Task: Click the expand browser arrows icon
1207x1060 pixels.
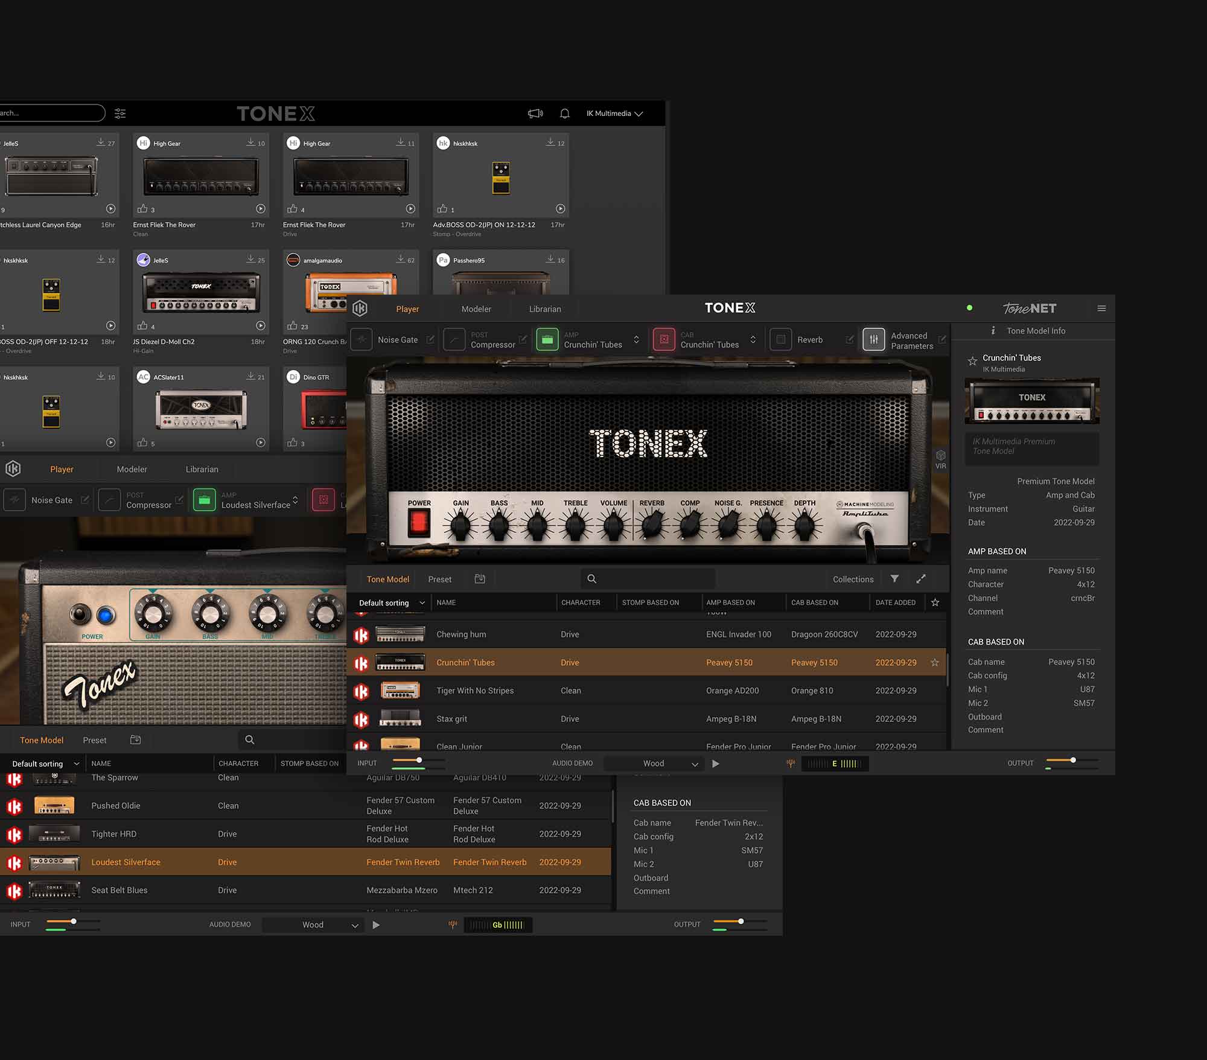Action: click(921, 579)
